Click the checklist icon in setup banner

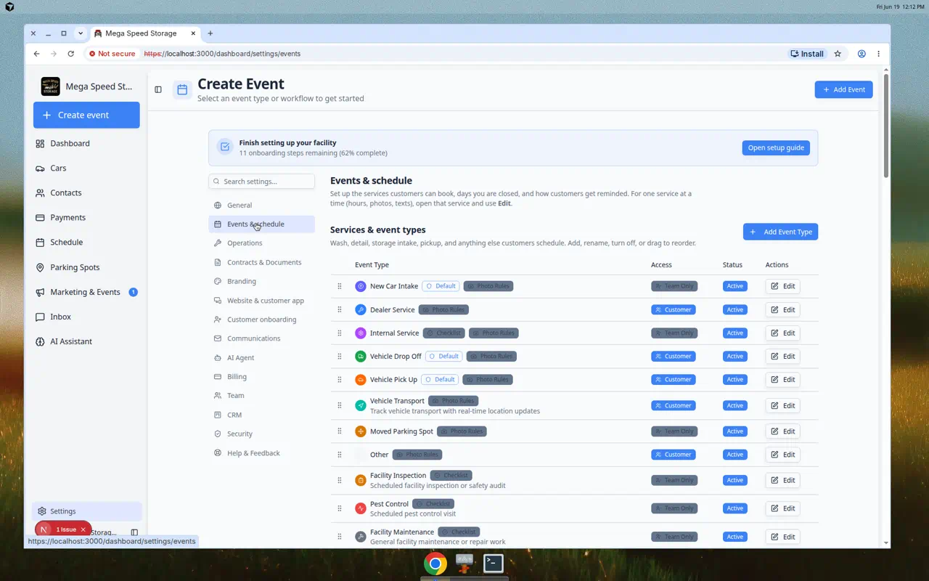pyautogui.click(x=225, y=147)
